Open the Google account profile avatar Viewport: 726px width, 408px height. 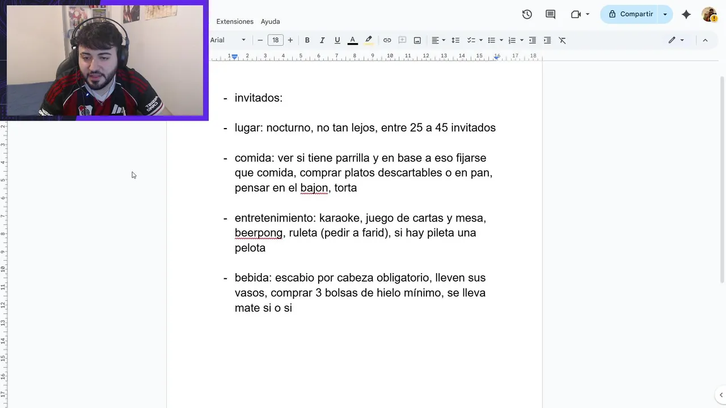coord(709,14)
